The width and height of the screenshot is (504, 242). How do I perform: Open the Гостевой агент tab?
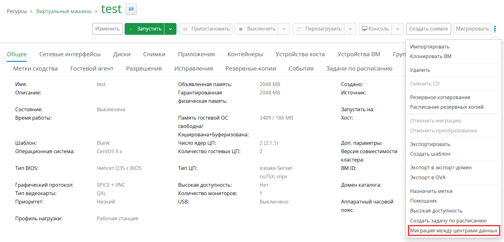pyautogui.click(x=92, y=69)
